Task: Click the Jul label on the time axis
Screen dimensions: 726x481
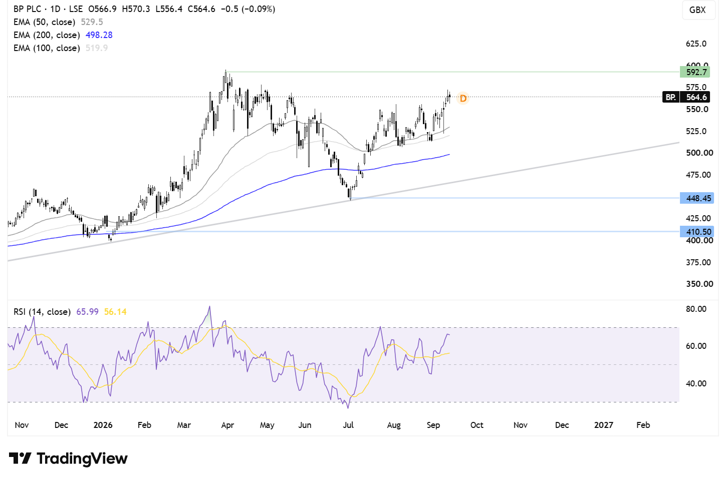Action: pos(348,425)
